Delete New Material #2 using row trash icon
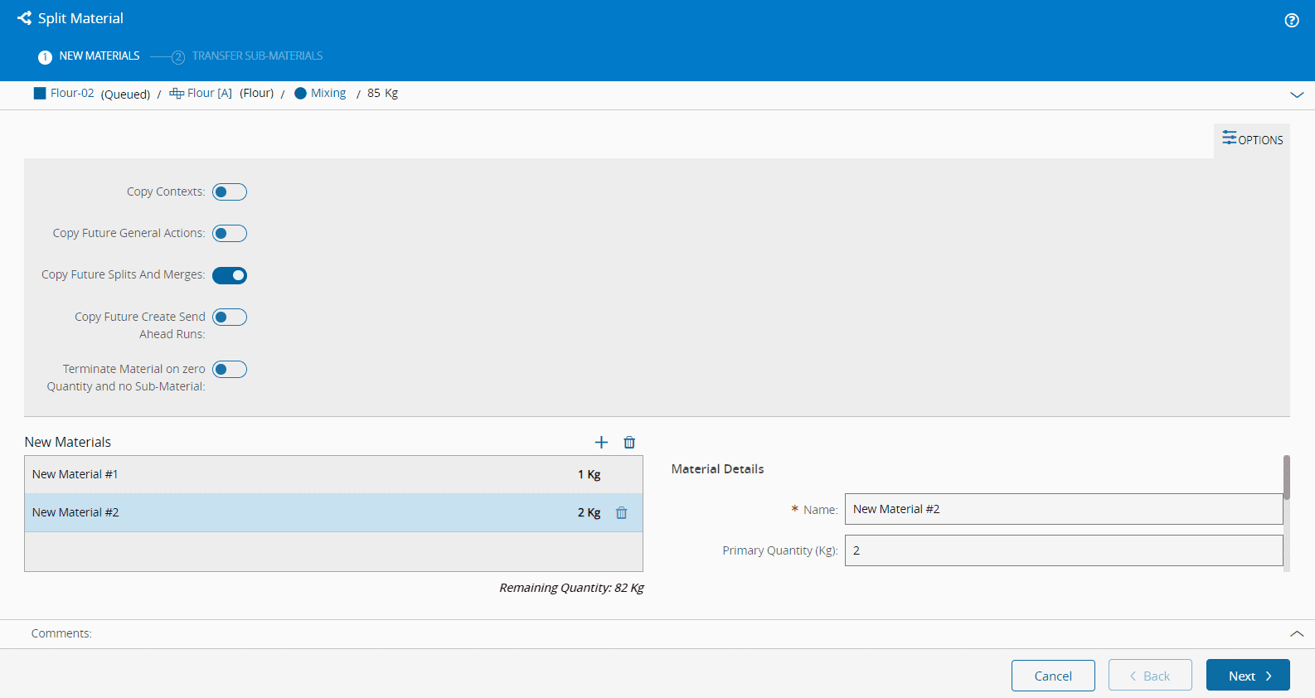 [621, 513]
